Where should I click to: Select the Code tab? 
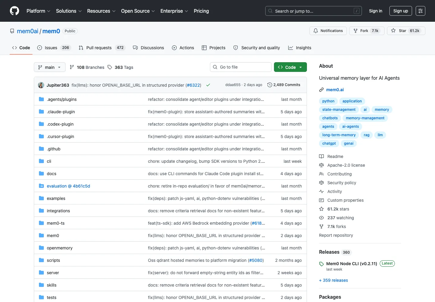21,48
